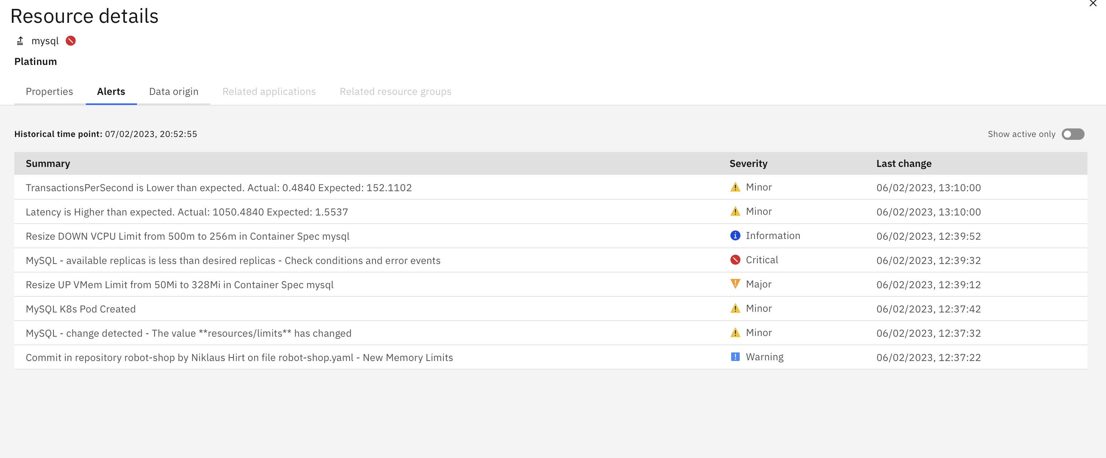
Task: Select the Latency is Higher than expected alert
Action: click(x=187, y=212)
